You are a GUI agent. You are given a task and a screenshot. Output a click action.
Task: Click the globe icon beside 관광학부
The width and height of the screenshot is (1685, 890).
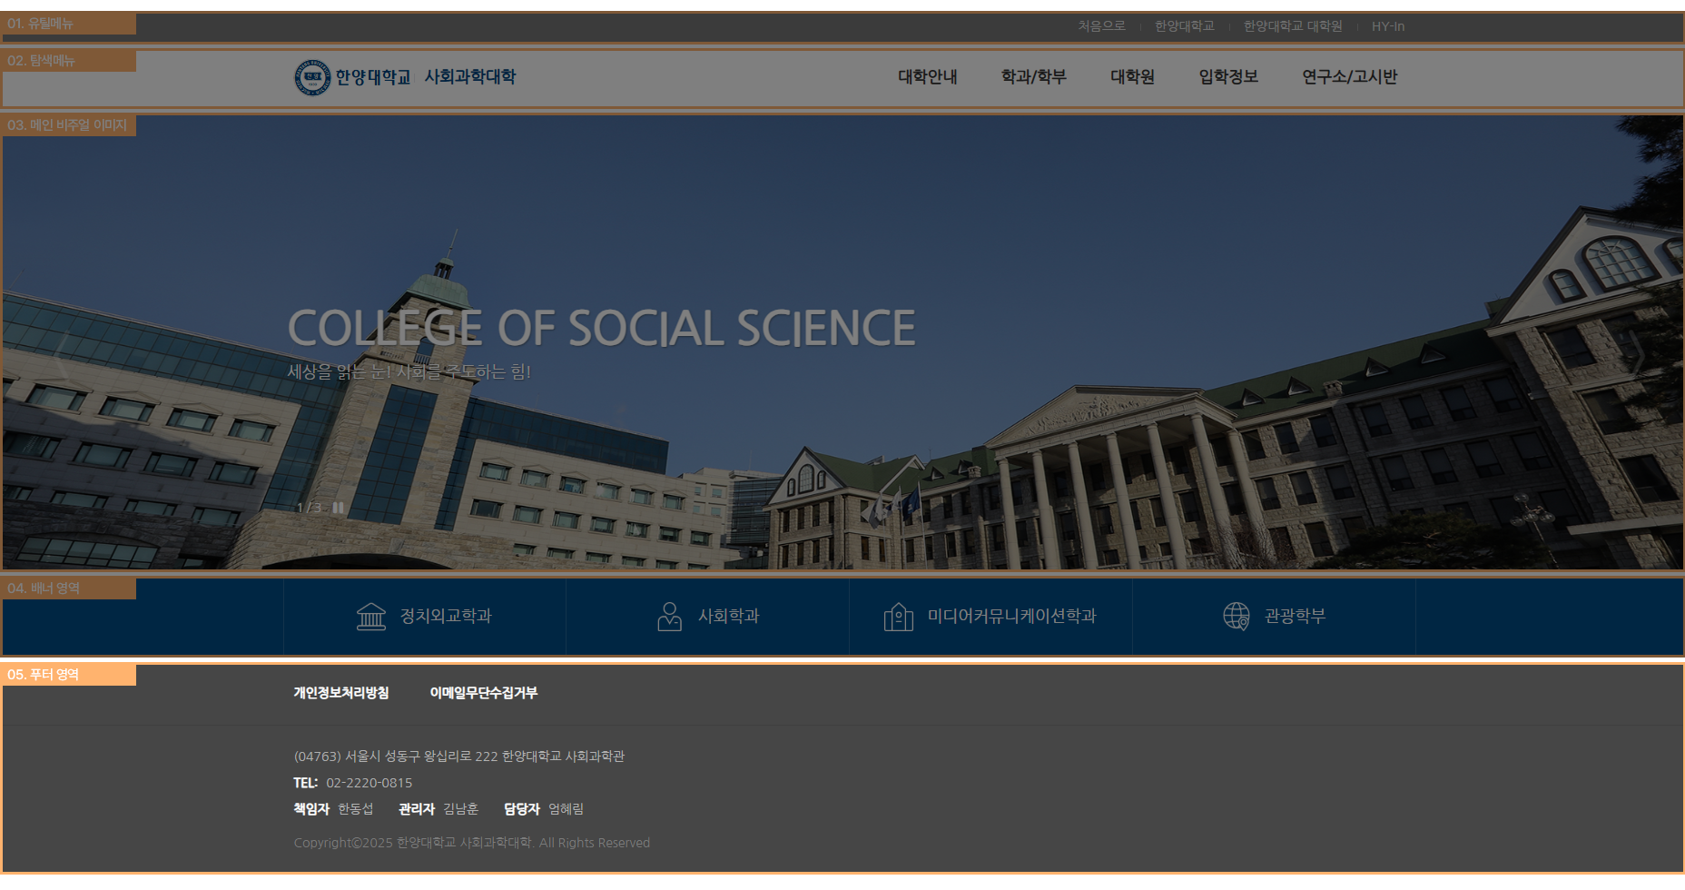pyautogui.click(x=1236, y=616)
